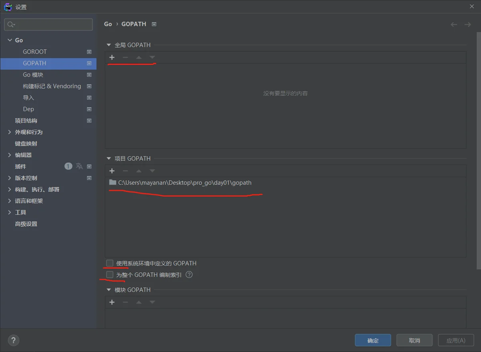Viewport: 481px width, 352px height.
Task: Click the add button in 全局 GOPATH toolbar
Action: pos(112,58)
